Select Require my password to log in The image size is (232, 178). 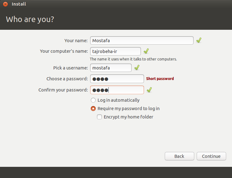(93, 109)
